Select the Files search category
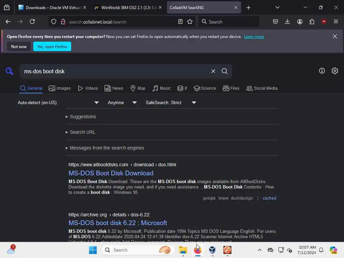344x258 pixels. coord(231,88)
